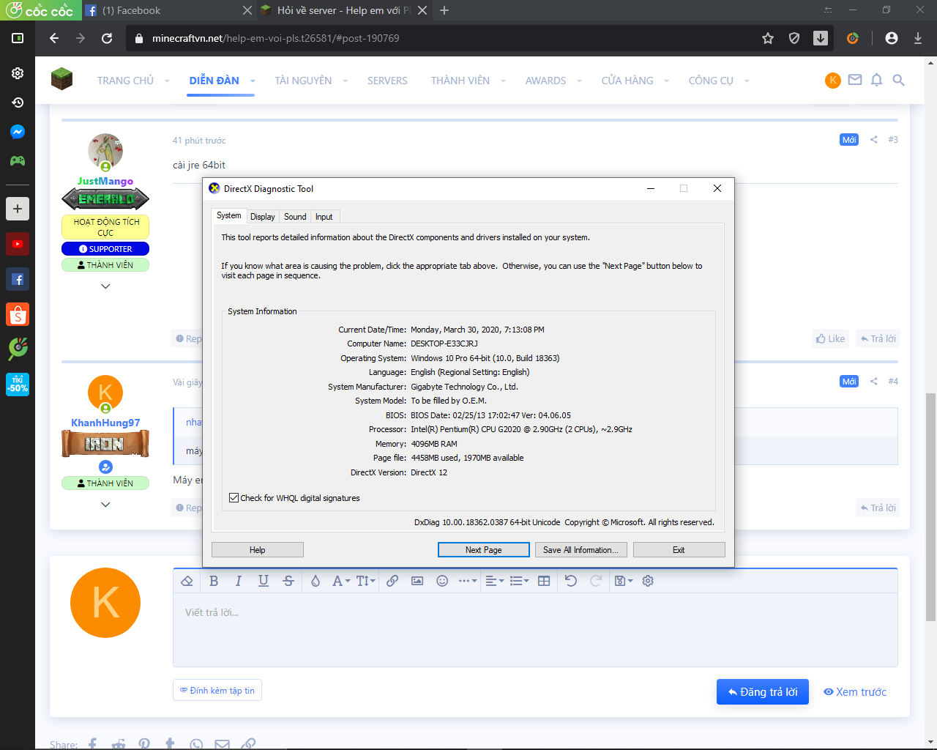The height and width of the screenshot is (750, 937).
Task: Toggle BB code gear in editor
Action: point(648,581)
